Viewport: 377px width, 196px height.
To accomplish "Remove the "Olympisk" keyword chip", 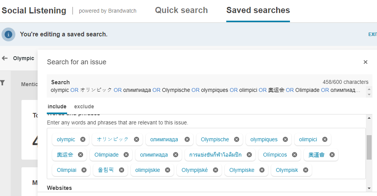I will [306, 170].
